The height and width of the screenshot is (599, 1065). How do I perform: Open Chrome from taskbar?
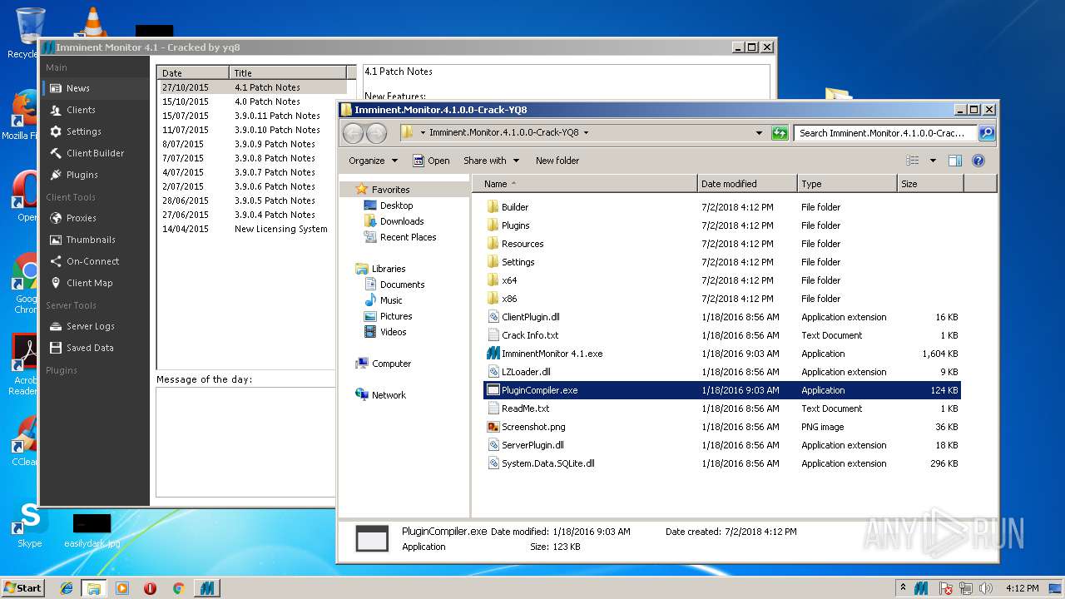coord(178,588)
